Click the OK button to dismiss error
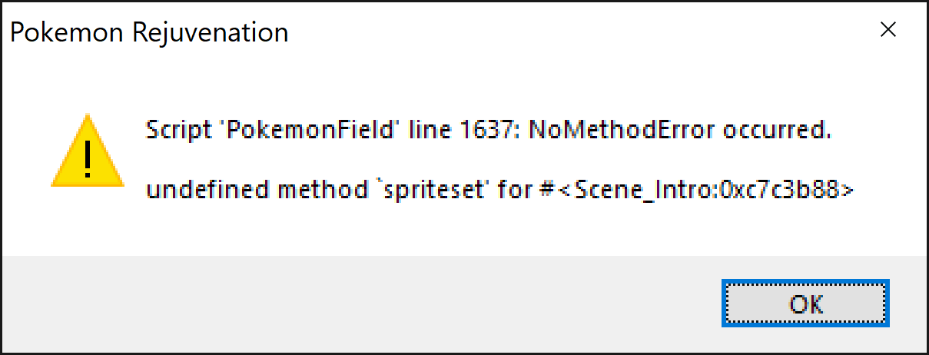 point(805,303)
